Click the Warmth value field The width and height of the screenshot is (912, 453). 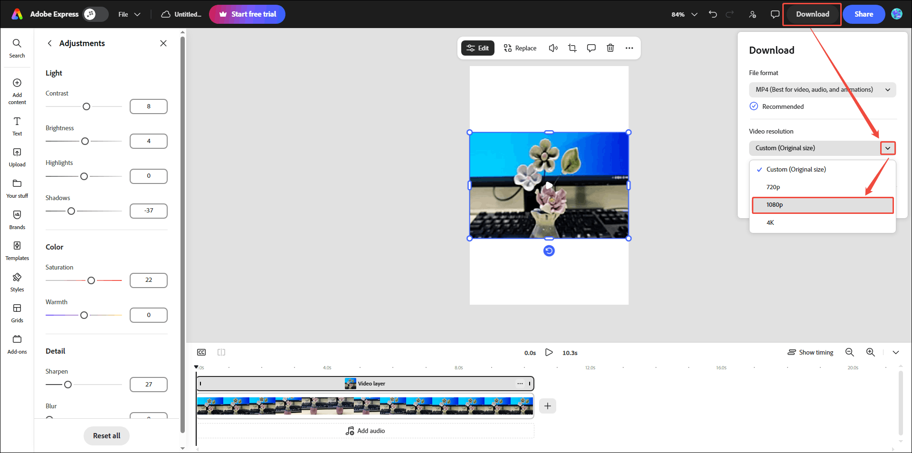[x=149, y=315]
